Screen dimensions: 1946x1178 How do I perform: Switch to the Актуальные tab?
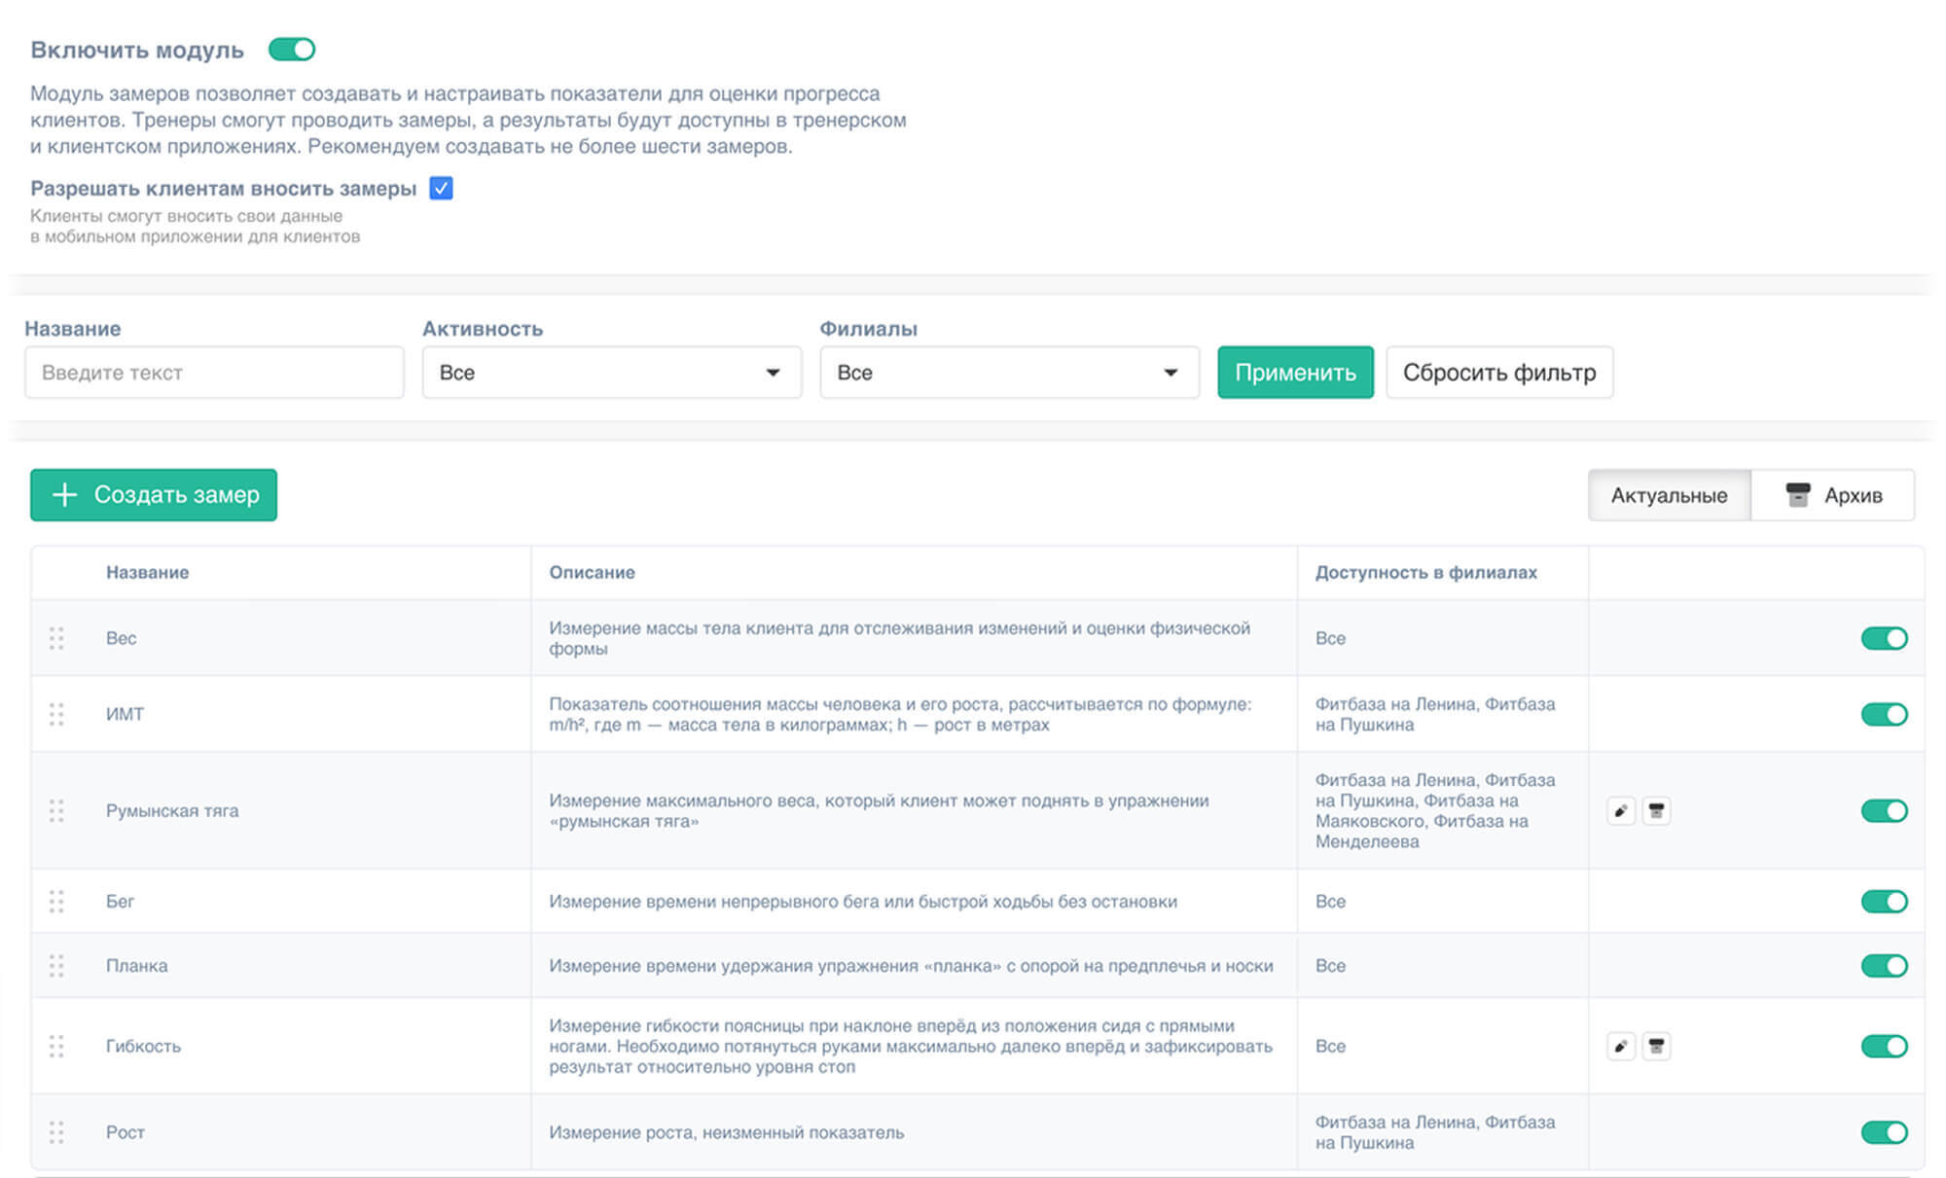click(1669, 495)
